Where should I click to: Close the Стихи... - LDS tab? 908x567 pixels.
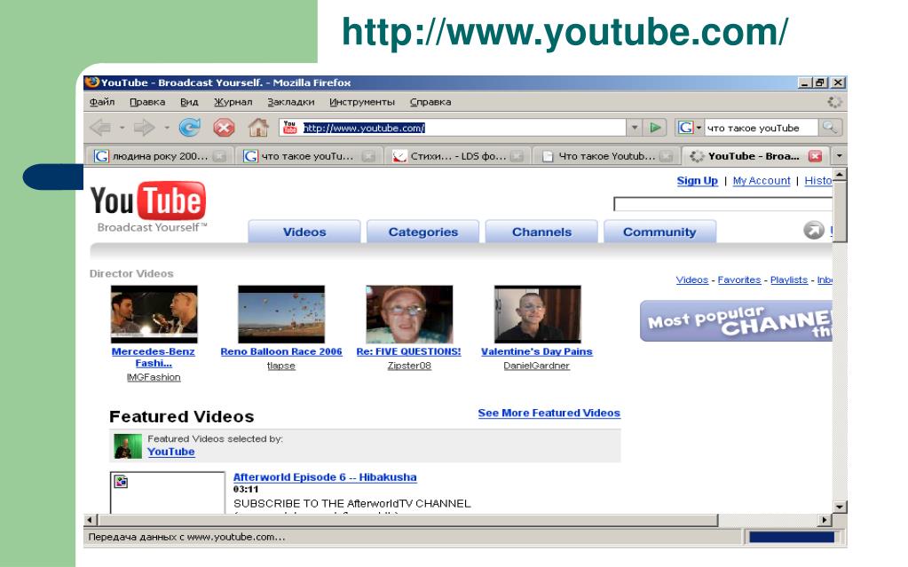click(x=517, y=156)
